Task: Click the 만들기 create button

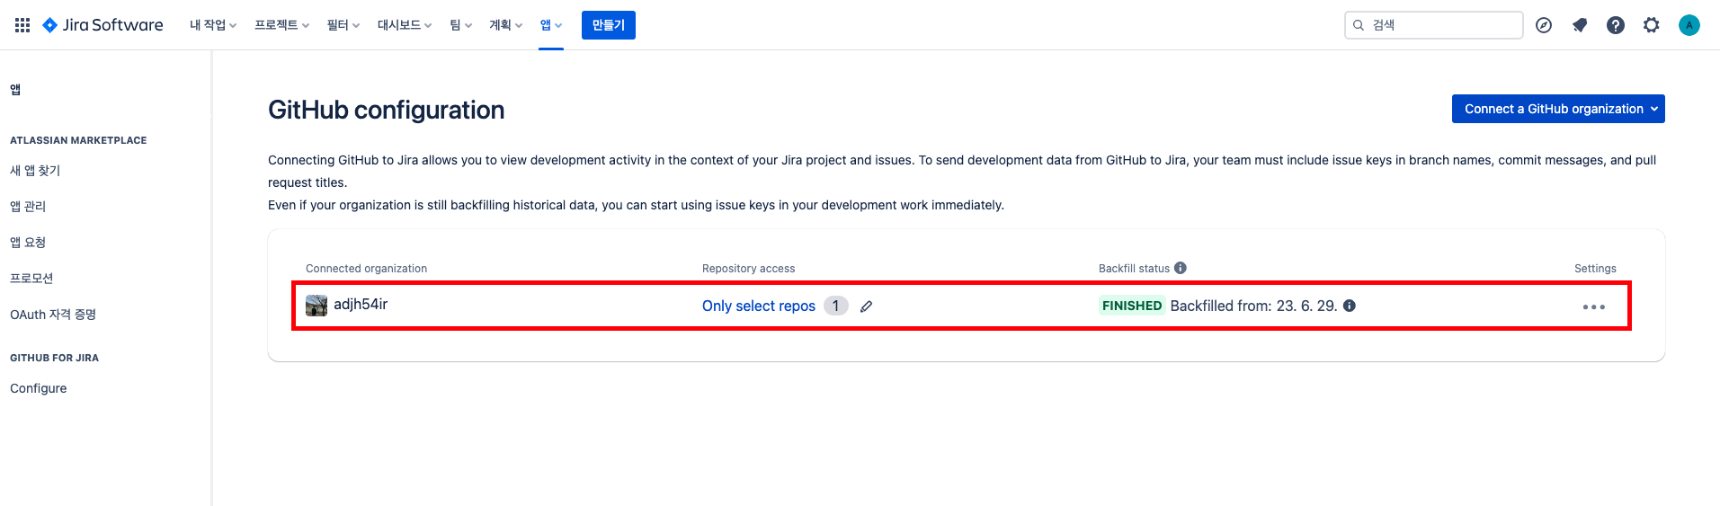Action: coord(609,25)
